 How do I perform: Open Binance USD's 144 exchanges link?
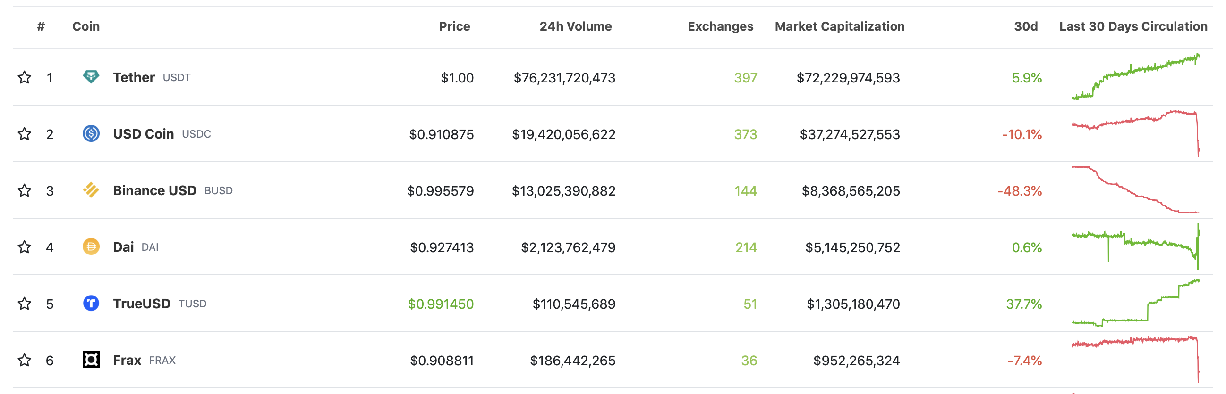tap(745, 191)
